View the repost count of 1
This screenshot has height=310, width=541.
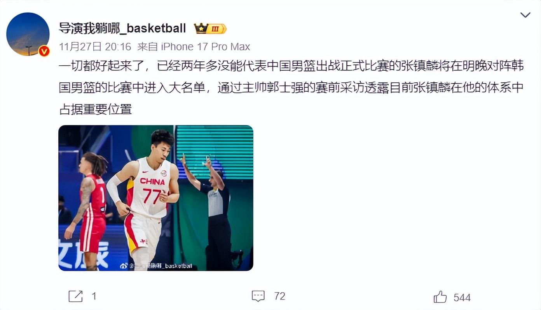(x=94, y=296)
